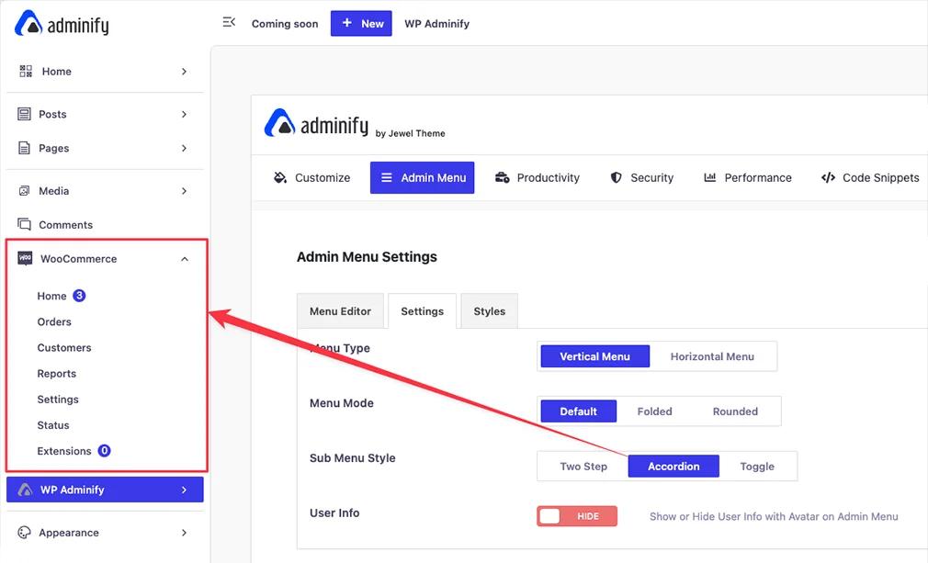The width and height of the screenshot is (928, 563).
Task: Set sub menu style to Toggle
Action: pos(757,466)
